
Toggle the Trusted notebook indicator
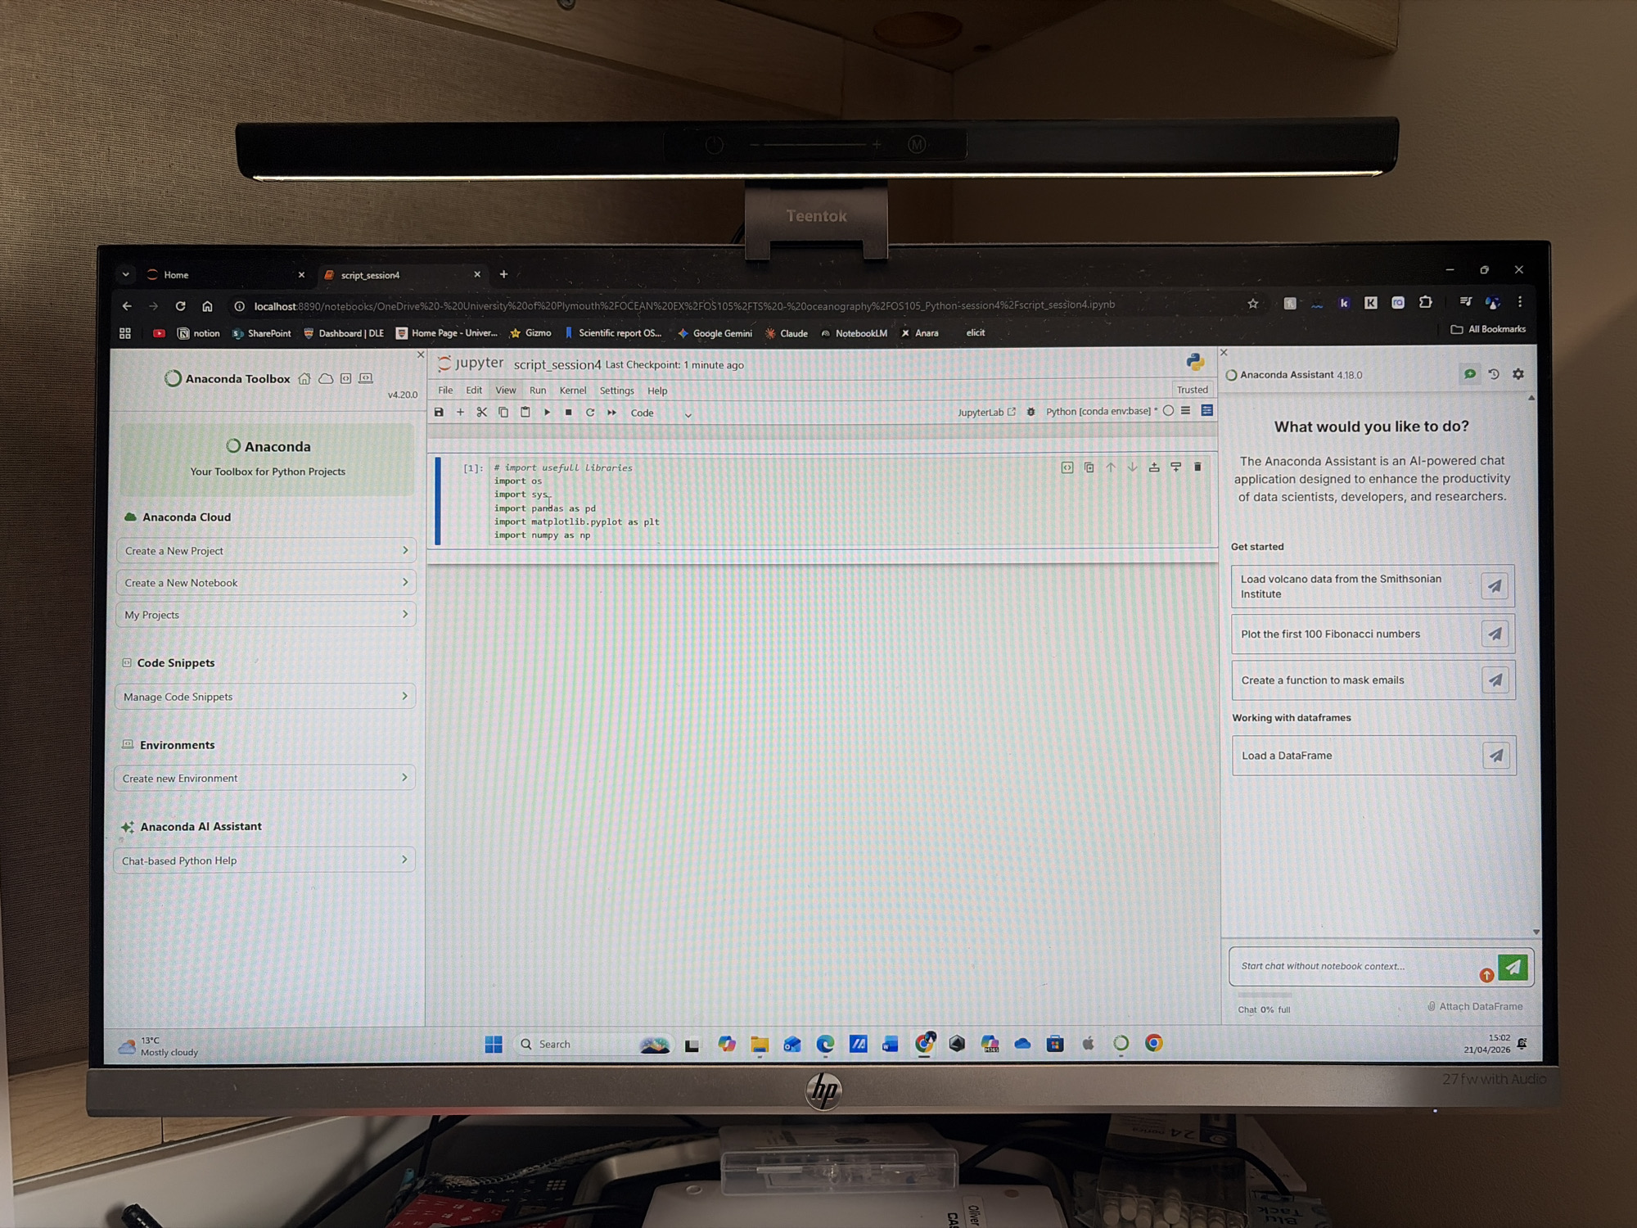(x=1192, y=390)
